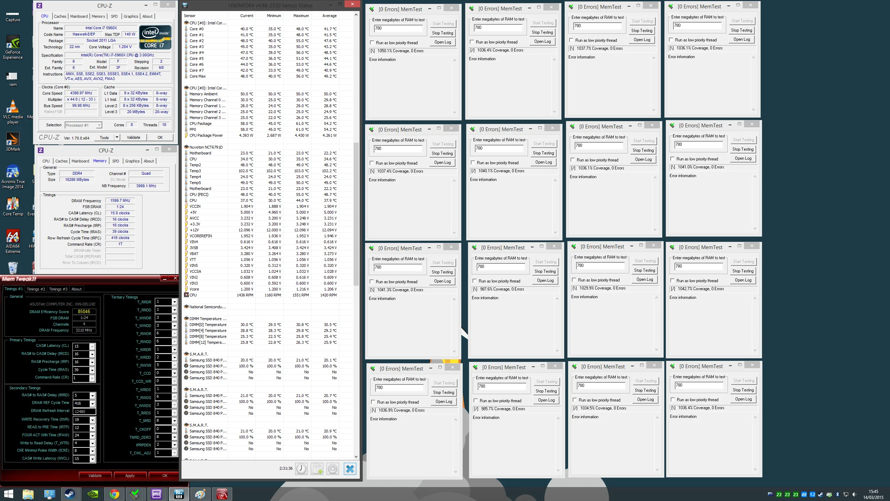Click Stop Testing in the 1042.7% Coverage MemTest
Screen dimensions: 890x501
(743, 271)
